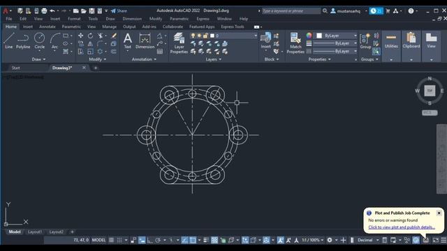447x251 pixels.
Task: Switch to the Parametric ribbon tab
Action: [x=71, y=26]
